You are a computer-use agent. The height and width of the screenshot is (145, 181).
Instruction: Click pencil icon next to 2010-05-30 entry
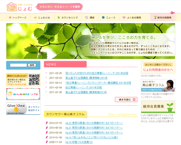(x=47, y=128)
